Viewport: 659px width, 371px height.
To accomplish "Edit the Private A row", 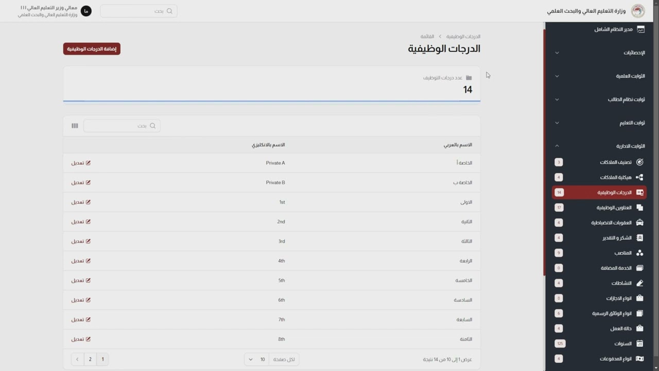I will (x=81, y=163).
